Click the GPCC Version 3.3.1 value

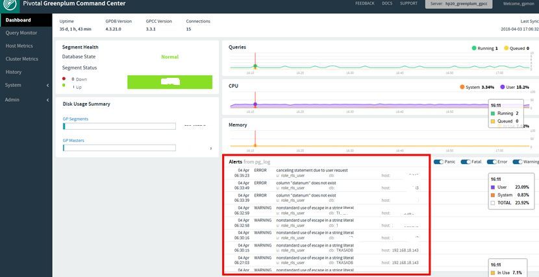[x=151, y=29]
